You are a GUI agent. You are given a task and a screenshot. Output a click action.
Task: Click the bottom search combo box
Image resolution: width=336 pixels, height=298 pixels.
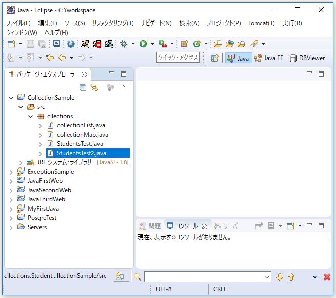[x=208, y=276]
